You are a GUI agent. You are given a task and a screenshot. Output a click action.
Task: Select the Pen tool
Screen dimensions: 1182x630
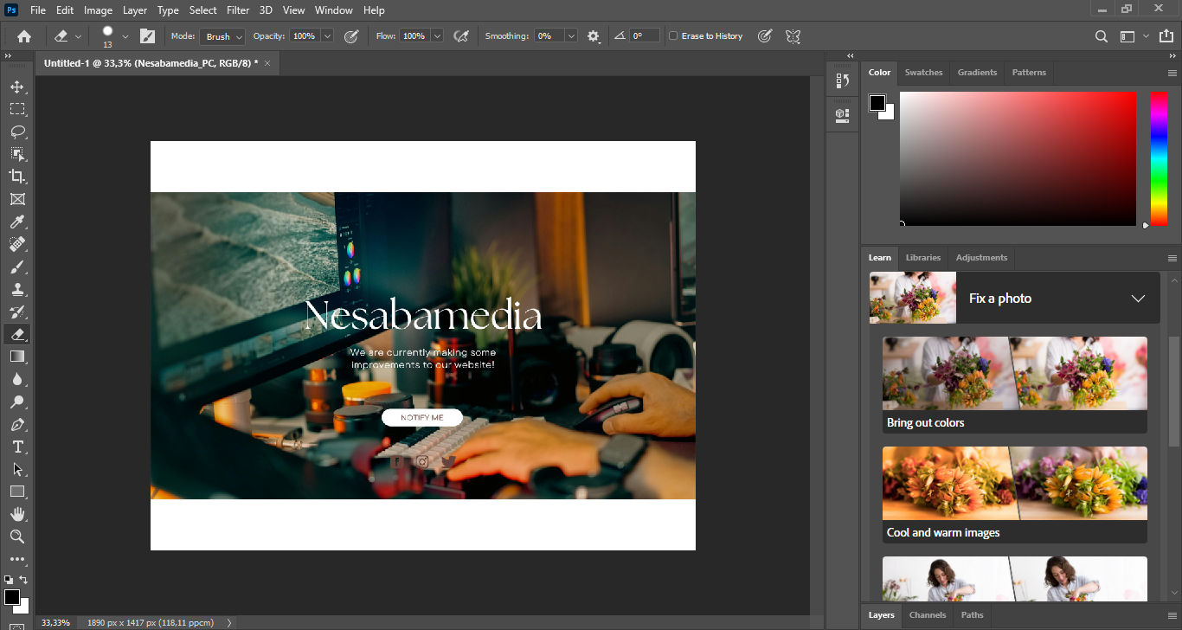[x=17, y=425]
